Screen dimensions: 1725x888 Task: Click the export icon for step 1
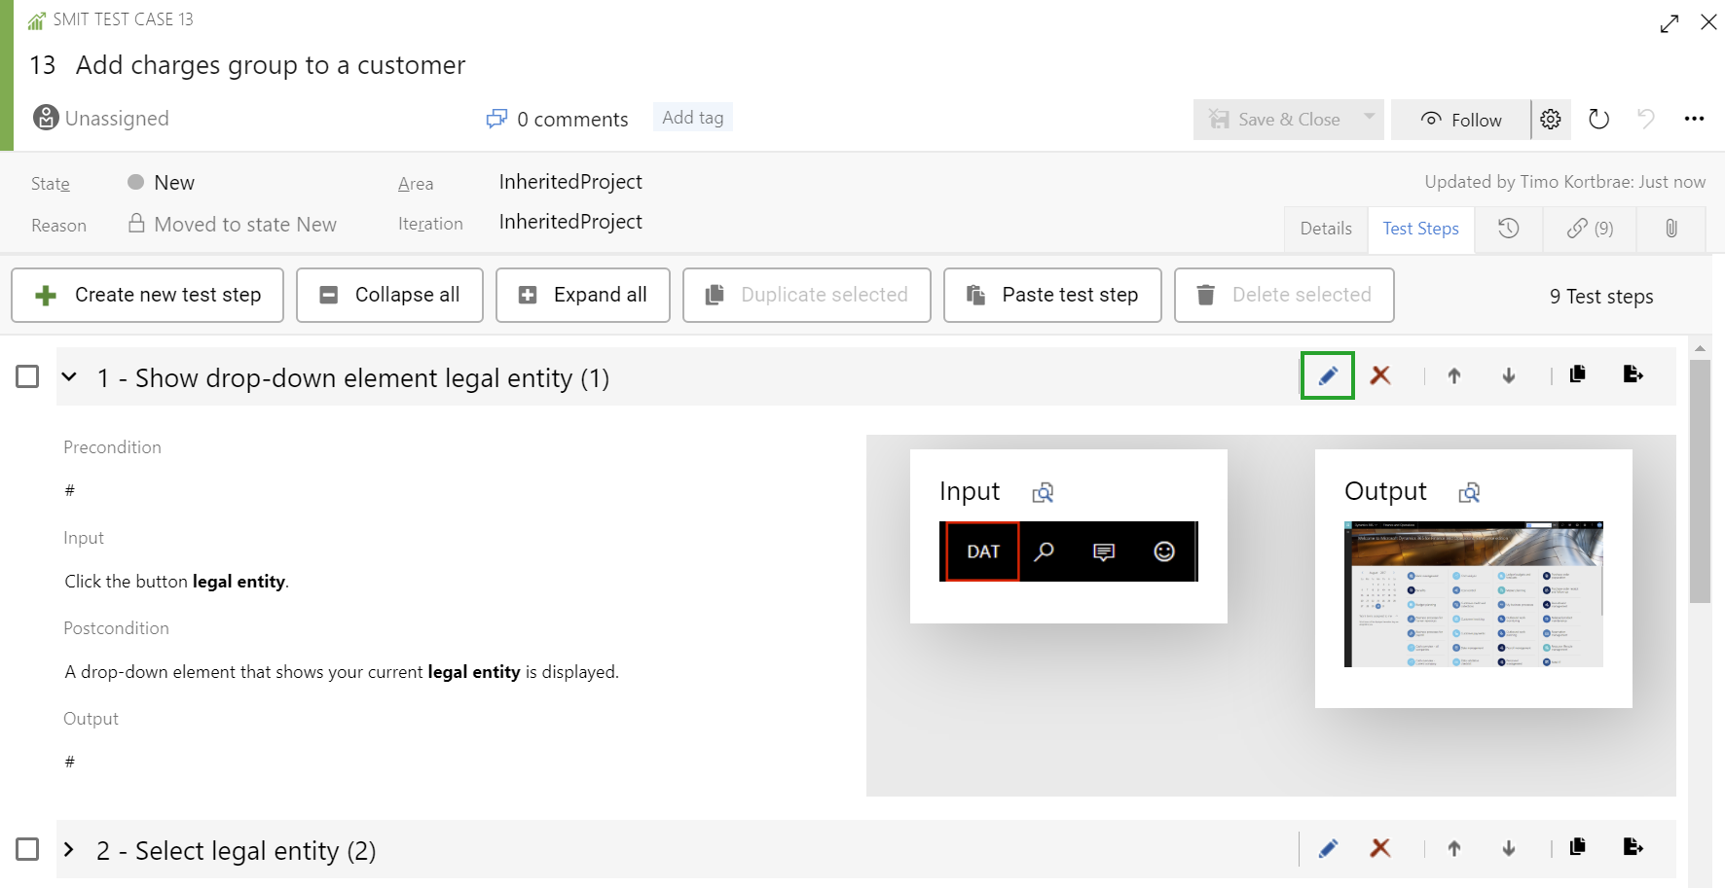(1633, 374)
